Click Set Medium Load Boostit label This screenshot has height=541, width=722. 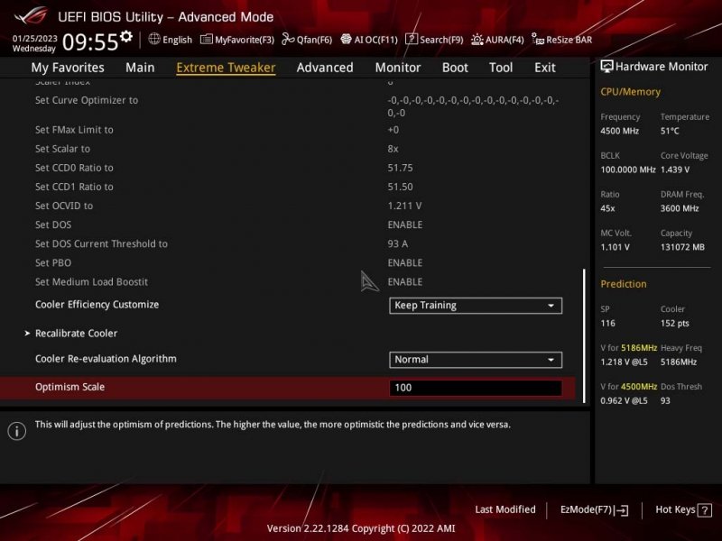coord(92,282)
